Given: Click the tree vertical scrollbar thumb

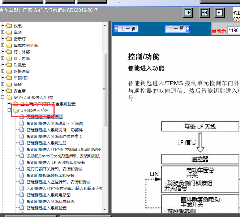Looking at the screenshot, I should (x=105, y=90).
